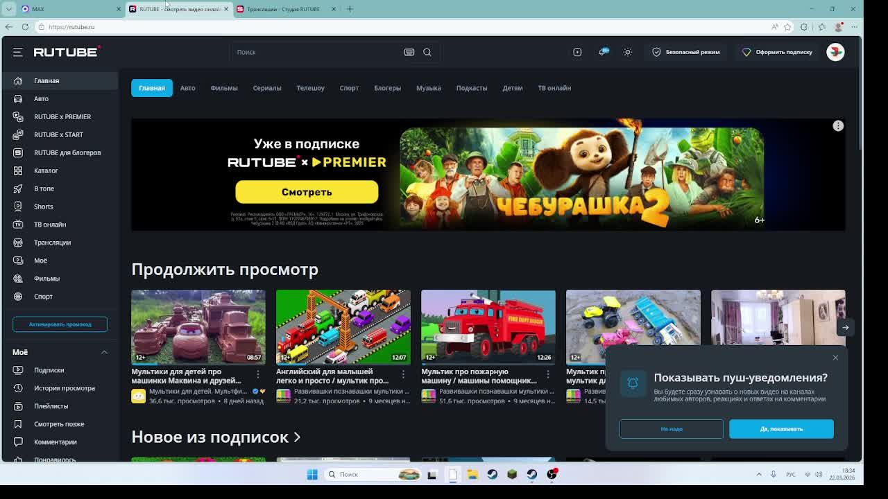Open the notifications bell in header
Image resolution: width=888 pixels, height=499 pixels.
click(x=602, y=52)
